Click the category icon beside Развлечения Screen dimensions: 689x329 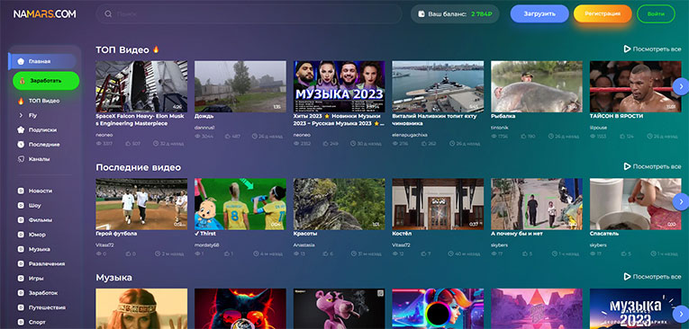coord(21,263)
